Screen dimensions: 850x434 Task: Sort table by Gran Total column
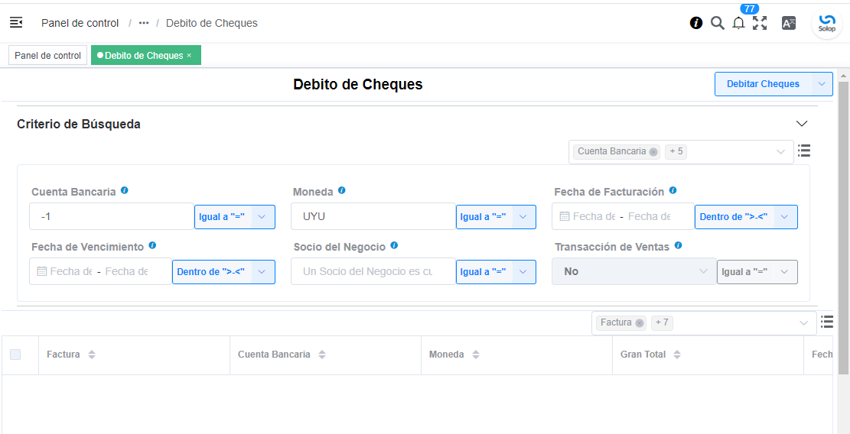(677, 355)
